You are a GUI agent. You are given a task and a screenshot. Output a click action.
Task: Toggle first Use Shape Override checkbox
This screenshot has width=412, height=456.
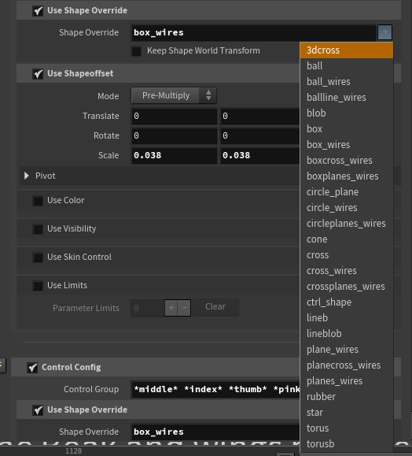tap(38, 11)
